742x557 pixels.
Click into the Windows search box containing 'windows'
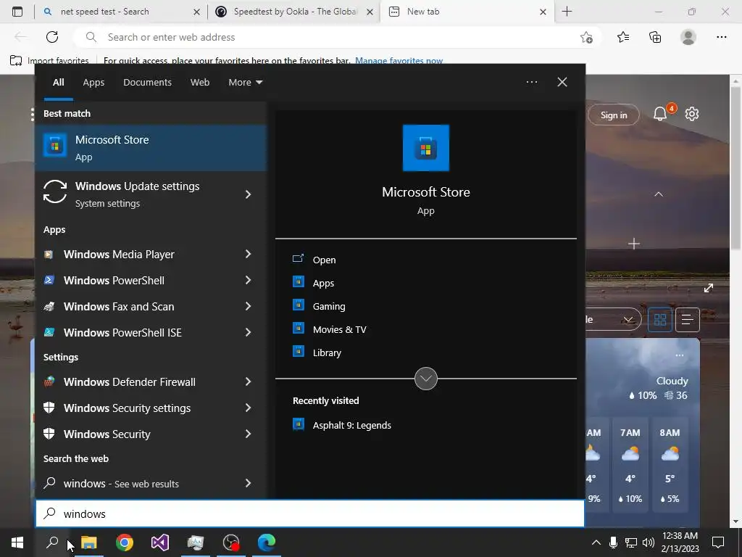point(310,513)
